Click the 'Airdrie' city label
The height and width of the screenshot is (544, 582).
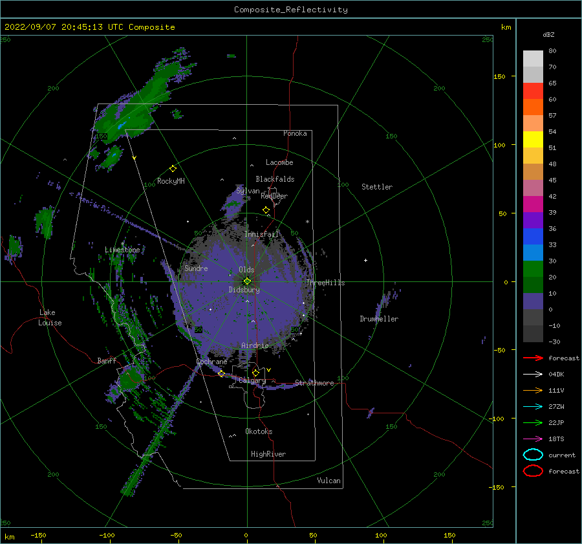pyautogui.click(x=255, y=345)
